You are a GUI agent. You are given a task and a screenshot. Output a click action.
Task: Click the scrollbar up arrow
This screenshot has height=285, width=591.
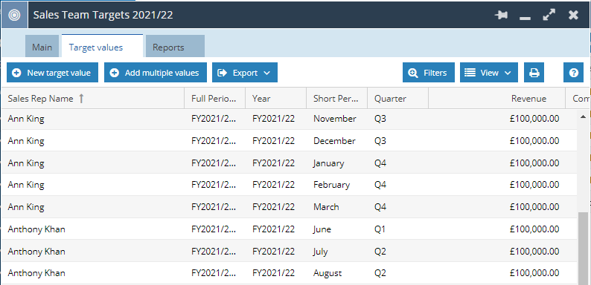pos(583,117)
